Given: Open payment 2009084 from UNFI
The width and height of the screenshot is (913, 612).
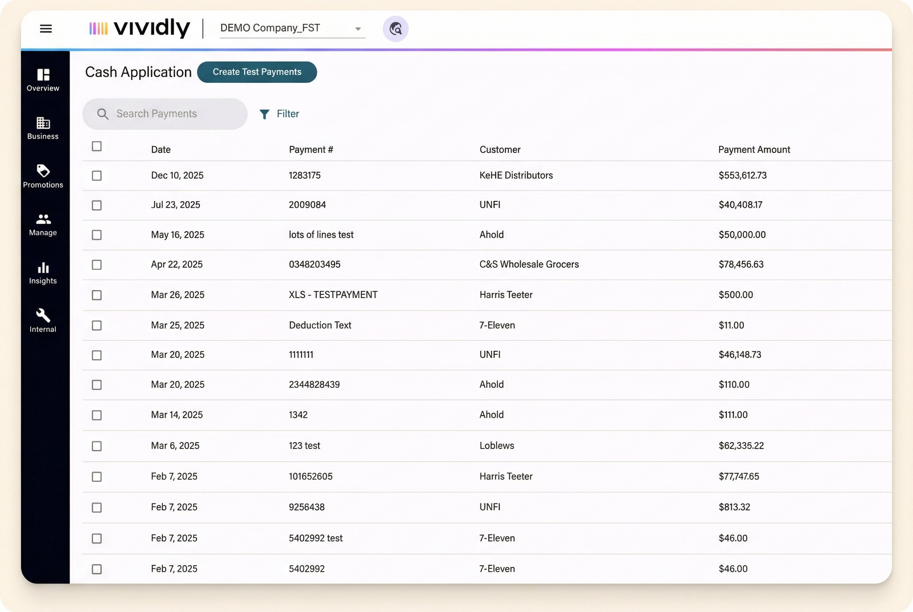Looking at the screenshot, I should tap(307, 205).
